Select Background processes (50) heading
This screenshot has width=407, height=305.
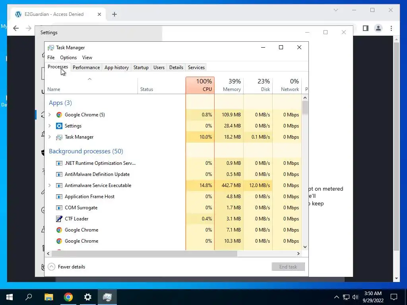86,151
